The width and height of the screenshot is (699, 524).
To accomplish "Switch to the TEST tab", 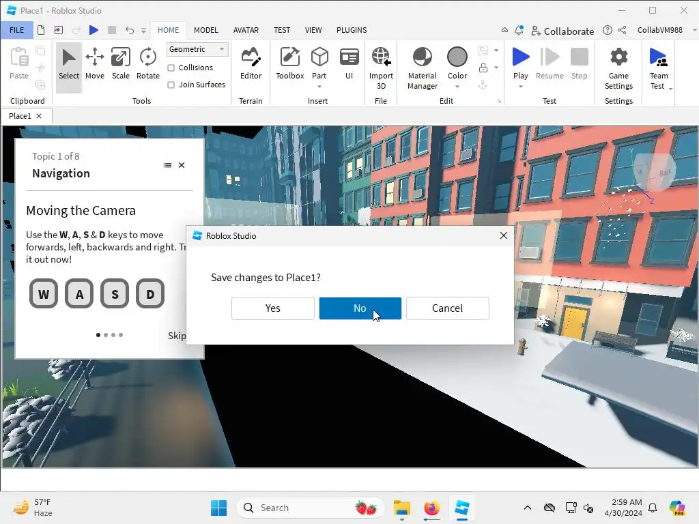I will tap(282, 30).
